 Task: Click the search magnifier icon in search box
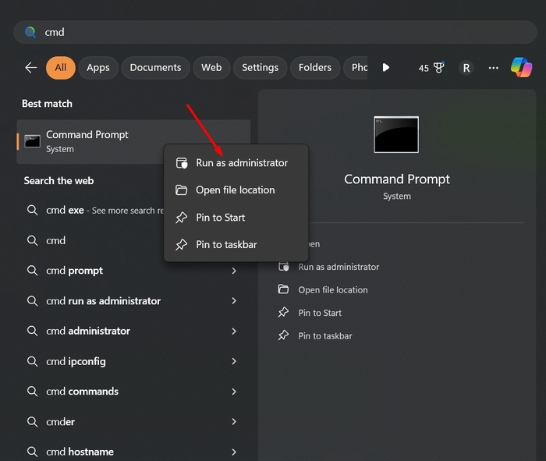click(30, 32)
